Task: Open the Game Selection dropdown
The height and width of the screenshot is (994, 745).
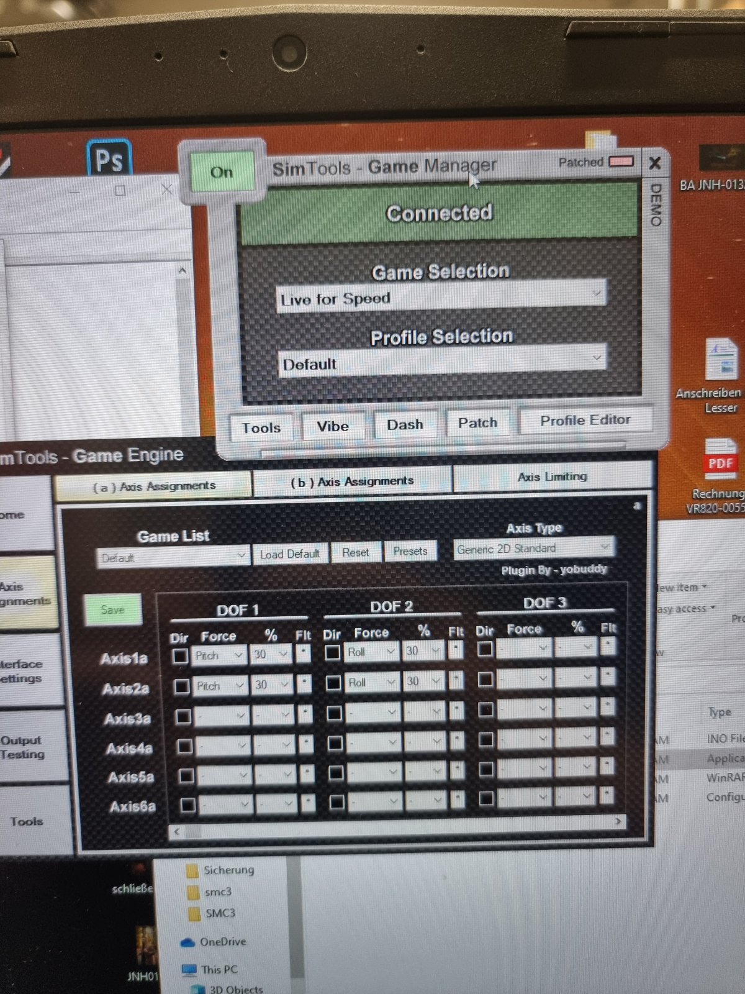Action: 440,296
